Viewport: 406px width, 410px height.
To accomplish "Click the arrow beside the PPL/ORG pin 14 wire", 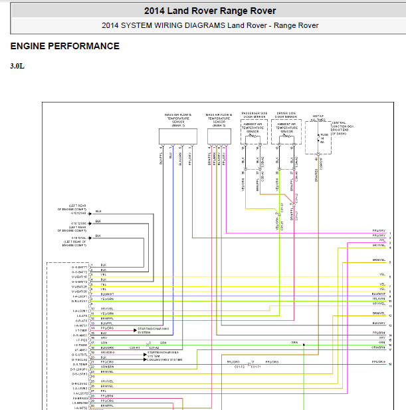I will [x=135, y=330].
